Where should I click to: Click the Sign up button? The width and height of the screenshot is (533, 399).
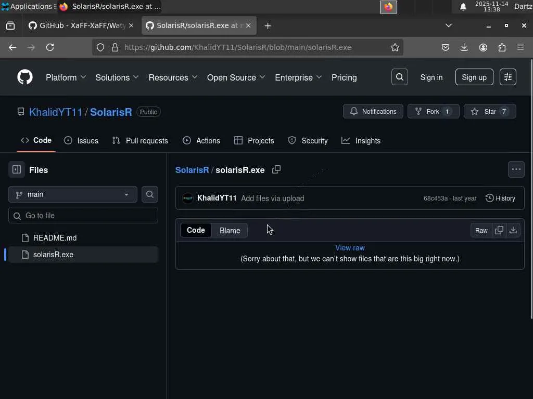coord(474,77)
